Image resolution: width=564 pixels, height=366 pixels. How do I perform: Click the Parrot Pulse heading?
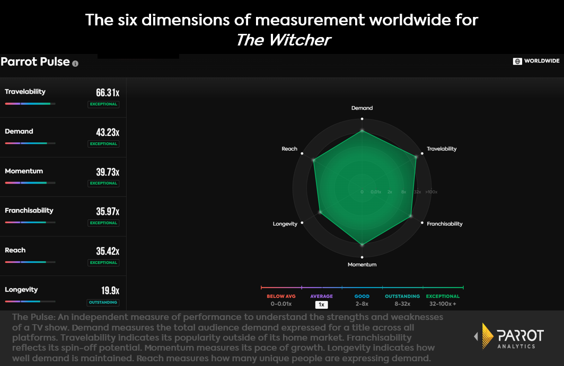(x=35, y=62)
